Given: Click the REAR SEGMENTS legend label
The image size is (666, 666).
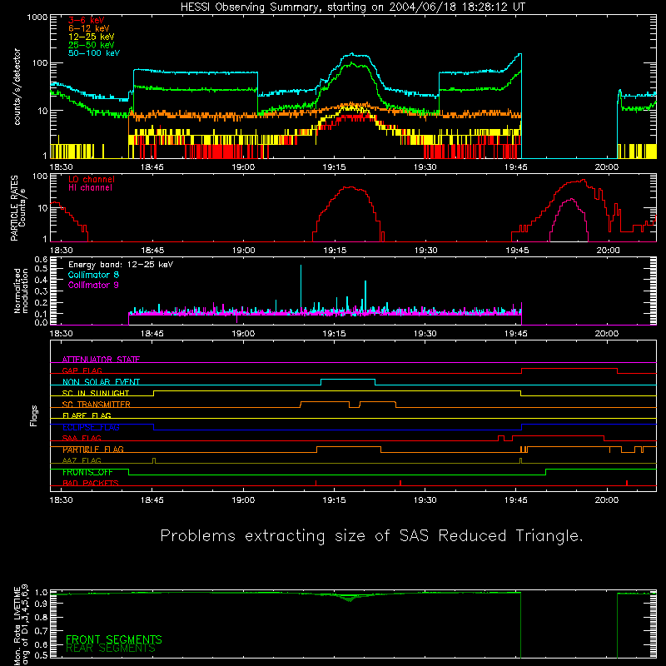Looking at the screenshot, I should click(x=111, y=648).
